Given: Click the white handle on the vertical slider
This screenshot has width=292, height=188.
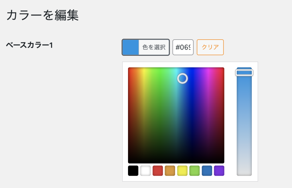Looking at the screenshot, I should (244, 73).
